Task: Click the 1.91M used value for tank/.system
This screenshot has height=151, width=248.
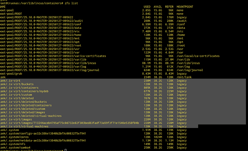Action: point(146,130)
